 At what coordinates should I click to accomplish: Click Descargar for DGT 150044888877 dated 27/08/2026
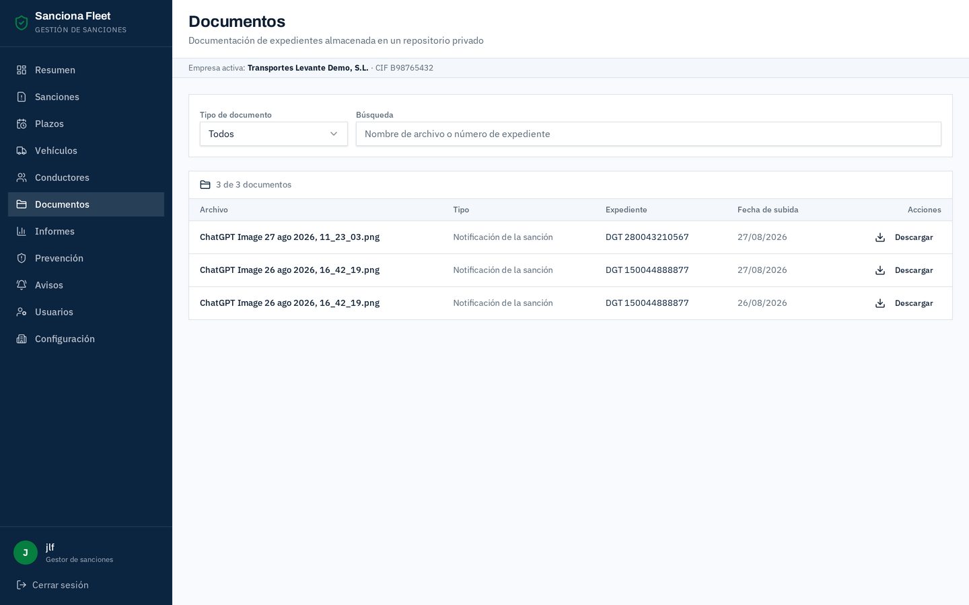pos(904,270)
